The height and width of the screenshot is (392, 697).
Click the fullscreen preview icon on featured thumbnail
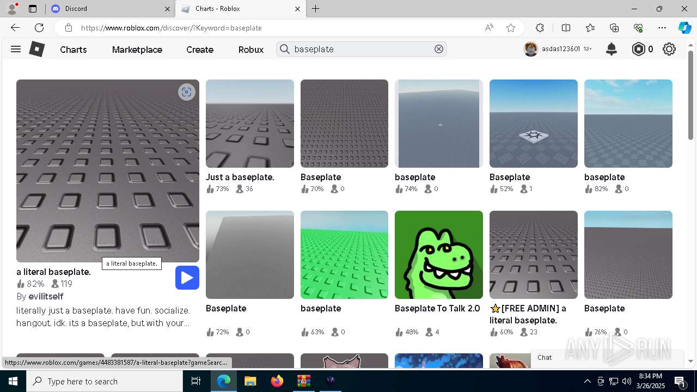187,92
